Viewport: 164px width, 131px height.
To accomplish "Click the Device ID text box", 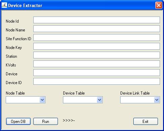I will click(x=97, y=81).
